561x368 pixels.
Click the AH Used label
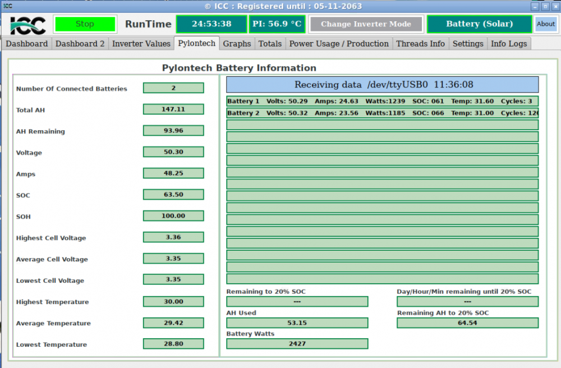click(241, 312)
